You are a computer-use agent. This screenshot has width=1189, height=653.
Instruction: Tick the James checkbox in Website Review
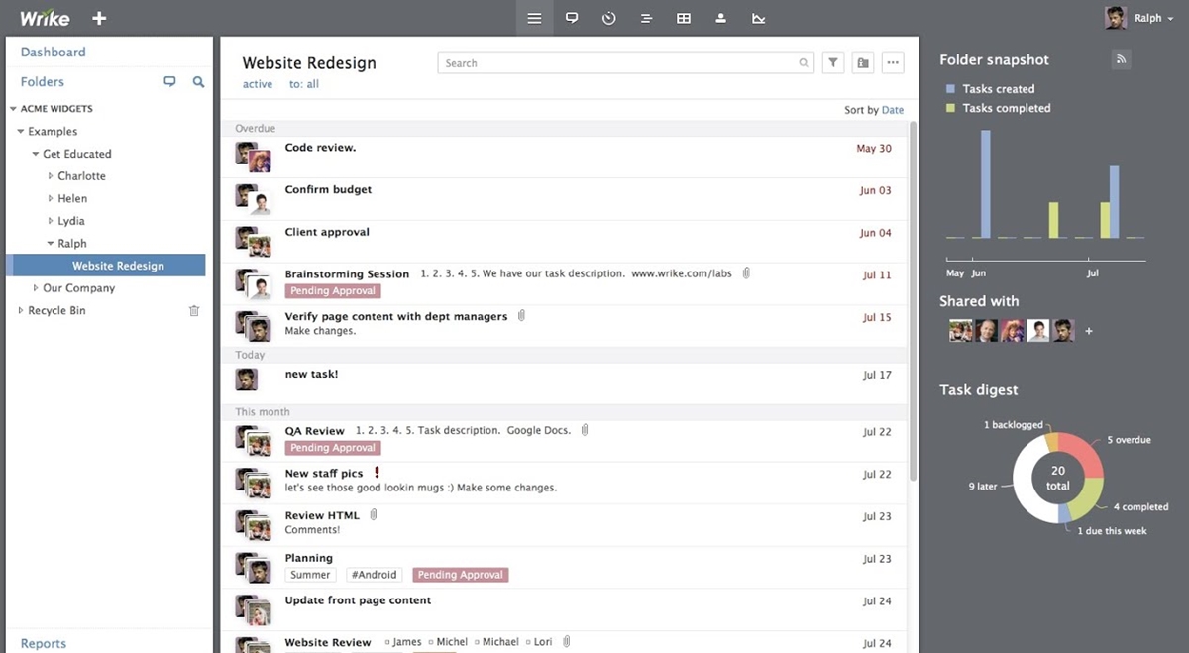pos(387,642)
